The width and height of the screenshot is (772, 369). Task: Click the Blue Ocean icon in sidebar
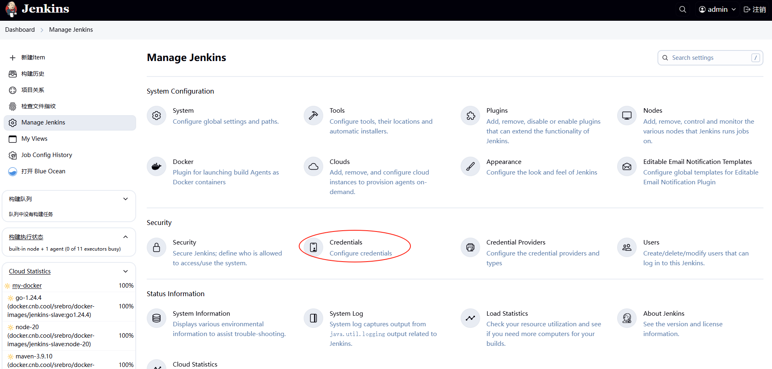13,172
